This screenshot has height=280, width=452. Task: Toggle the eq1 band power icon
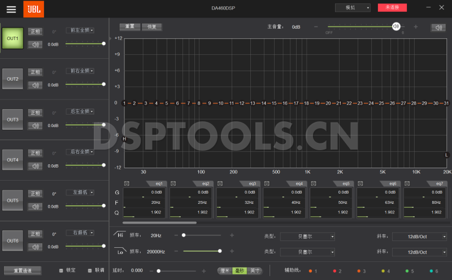pyautogui.click(x=127, y=183)
